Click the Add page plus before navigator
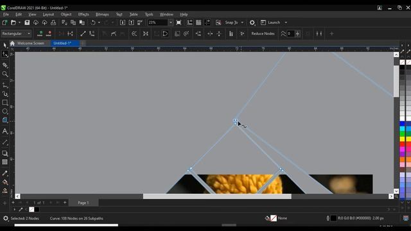This screenshot has width=411, height=231. 13,203
